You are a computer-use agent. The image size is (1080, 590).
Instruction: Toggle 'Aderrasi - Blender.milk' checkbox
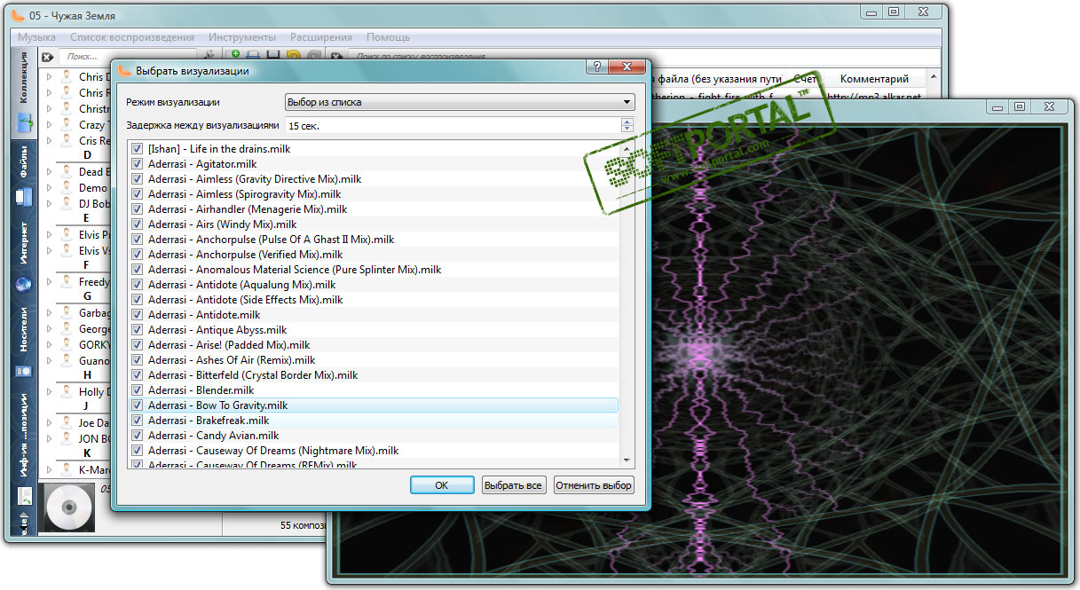[x=137, y=390]
